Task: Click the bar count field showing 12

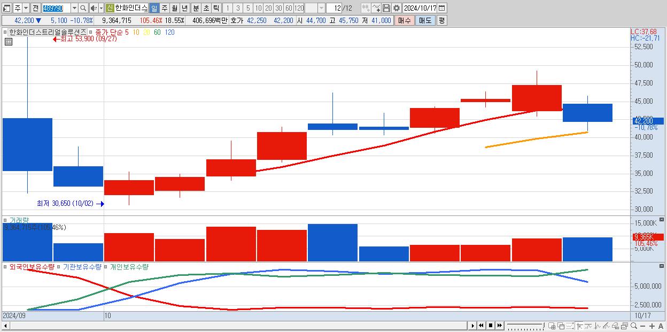Action: point(335,8)
